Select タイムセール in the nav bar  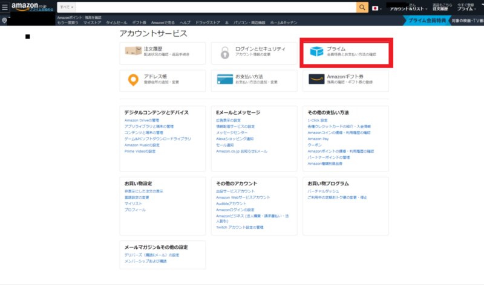click(x=116, y=23)
